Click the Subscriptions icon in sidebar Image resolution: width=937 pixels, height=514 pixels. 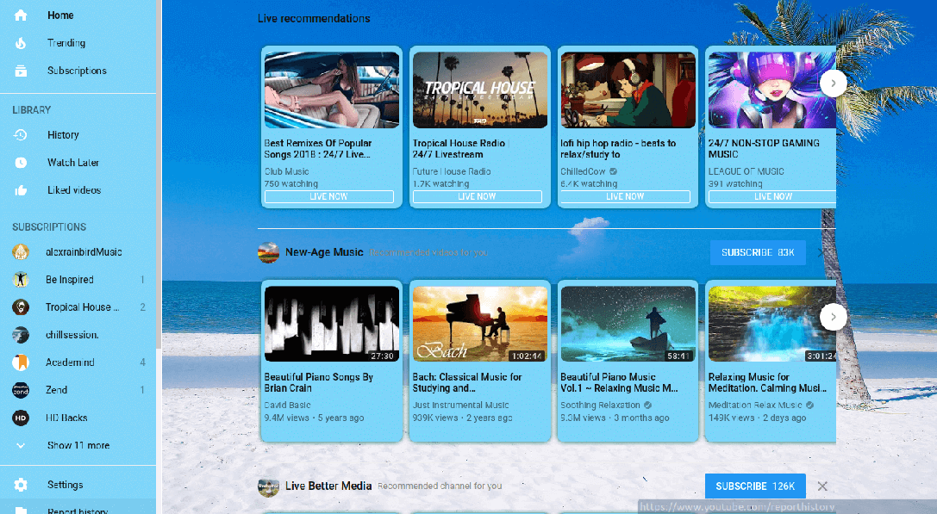[21, 71]
